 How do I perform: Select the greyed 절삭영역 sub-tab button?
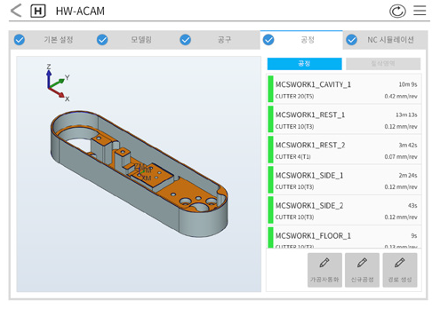click(x=383, y=64)
